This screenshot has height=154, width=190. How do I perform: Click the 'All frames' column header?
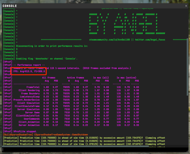49,78
